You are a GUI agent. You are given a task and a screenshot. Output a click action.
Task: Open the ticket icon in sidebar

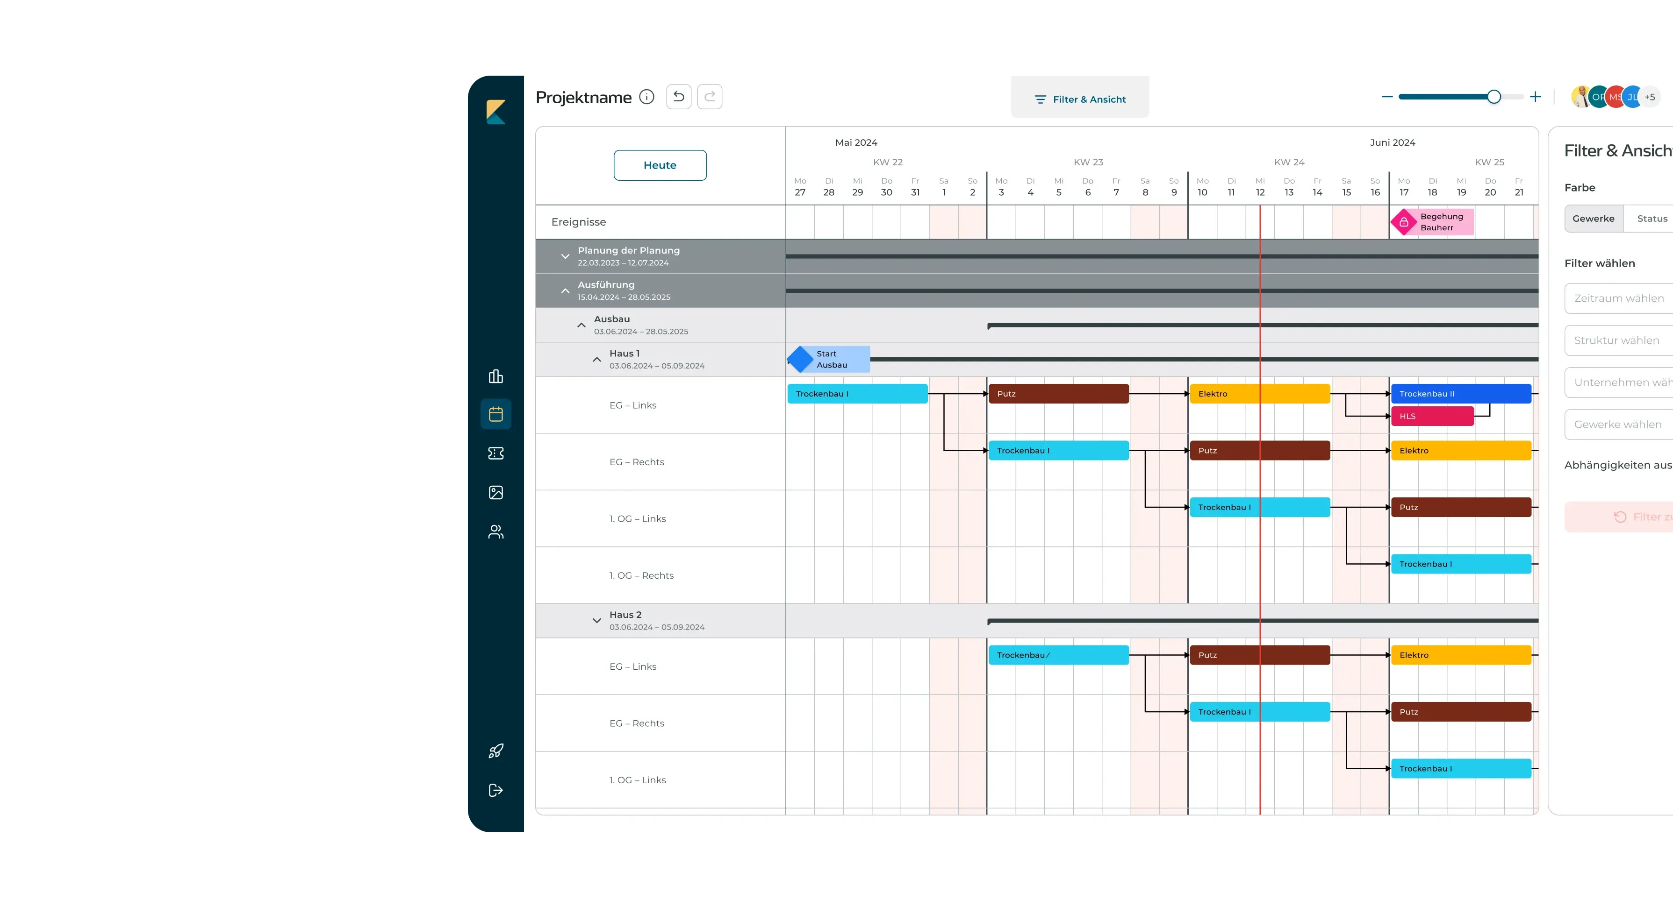495,453
